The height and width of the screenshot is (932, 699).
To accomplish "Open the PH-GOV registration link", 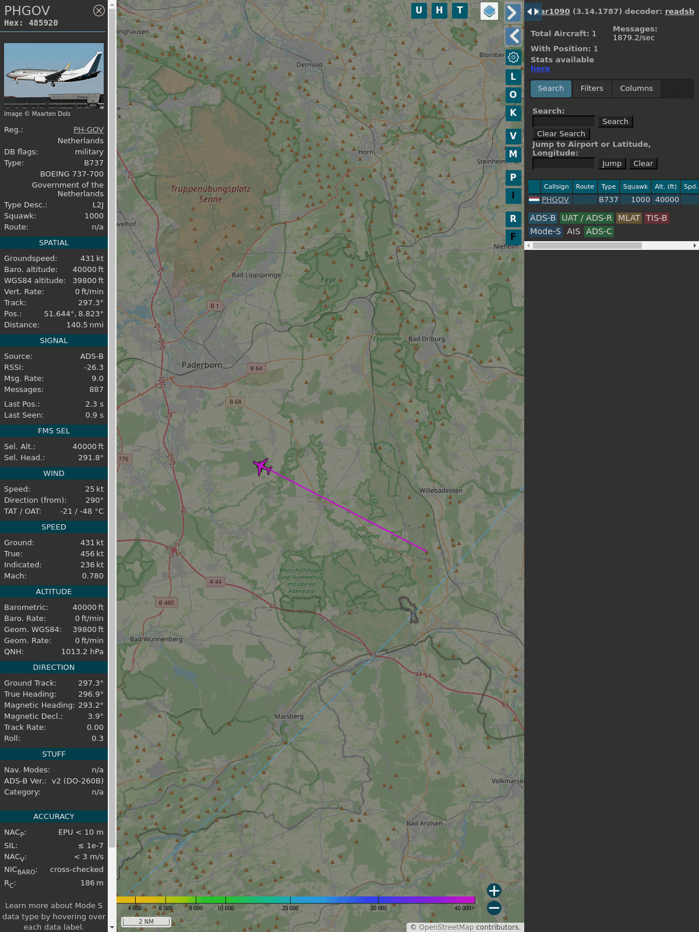I will click(x=89, y=130).
